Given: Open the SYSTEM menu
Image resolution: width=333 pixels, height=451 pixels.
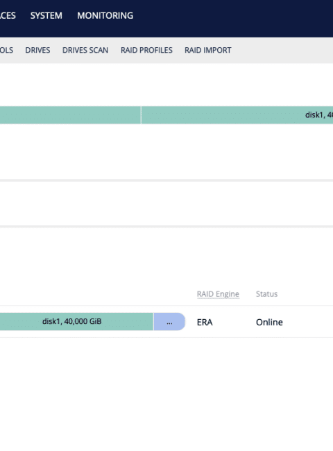Looking at the screenshot, I should click(46, 15).
